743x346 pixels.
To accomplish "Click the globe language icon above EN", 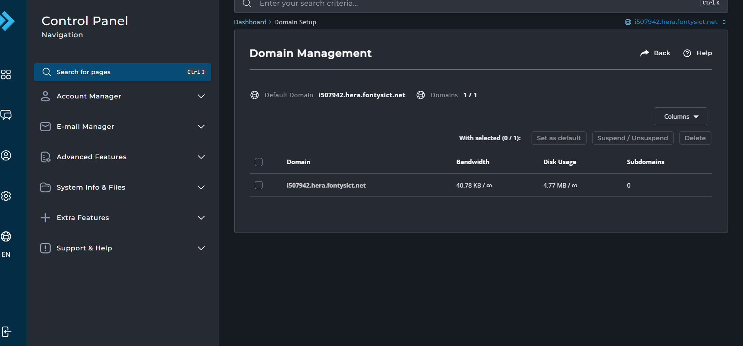I will point(6,236).
